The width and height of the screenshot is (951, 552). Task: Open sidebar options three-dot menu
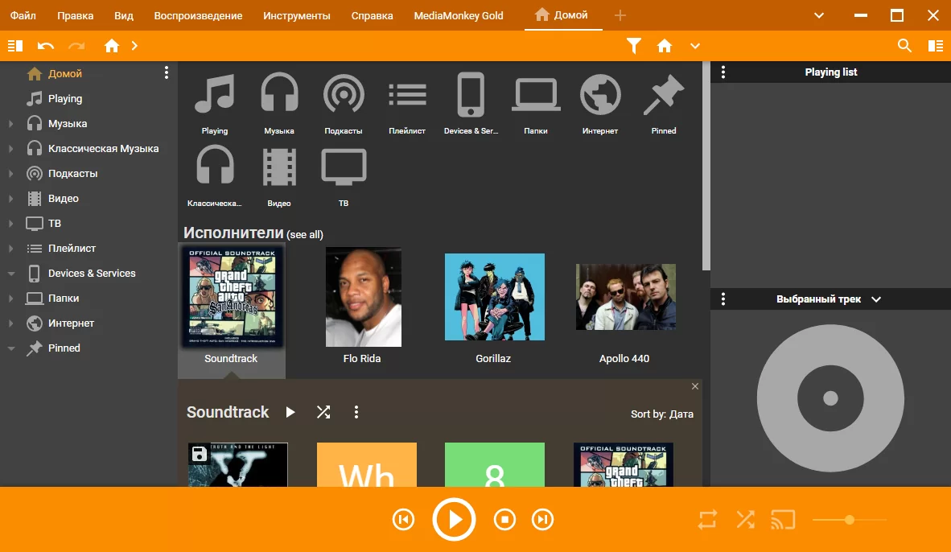click(x=167, y=72)
